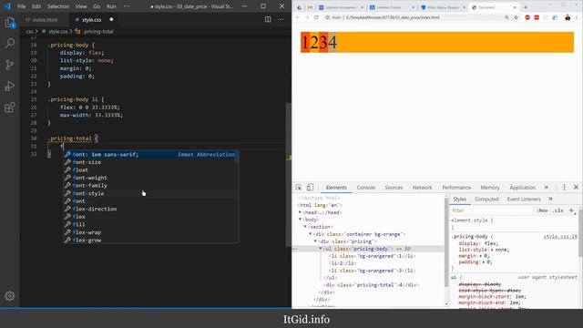583x328 pixels.
Task: Open DevTools customize kebab menu
Action: pos(564,187)
